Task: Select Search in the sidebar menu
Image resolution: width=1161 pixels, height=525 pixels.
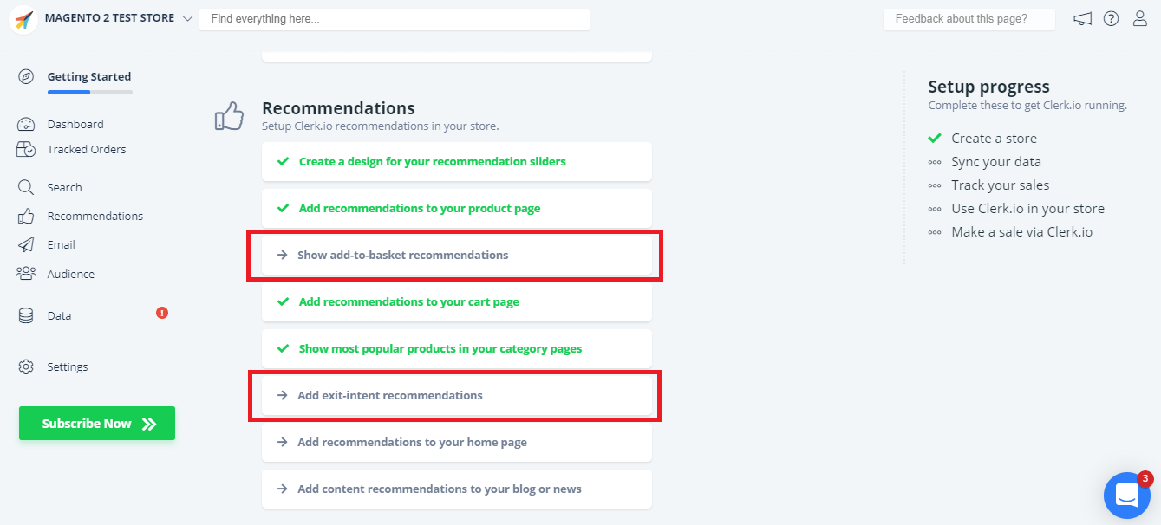Action: point(64,188)
